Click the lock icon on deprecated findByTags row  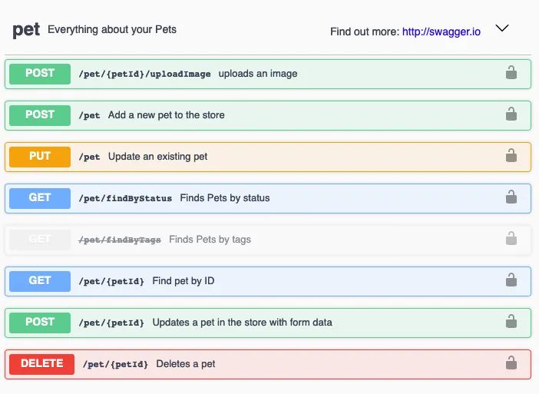[x=511, y=239]
